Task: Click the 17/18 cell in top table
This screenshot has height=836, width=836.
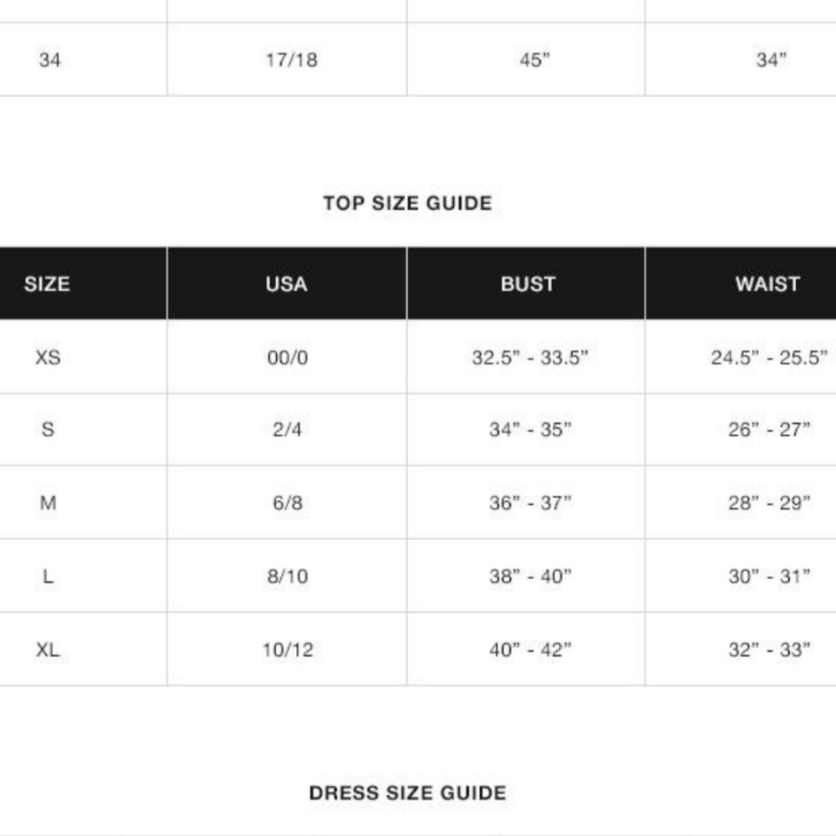Action: coord(292,59)
